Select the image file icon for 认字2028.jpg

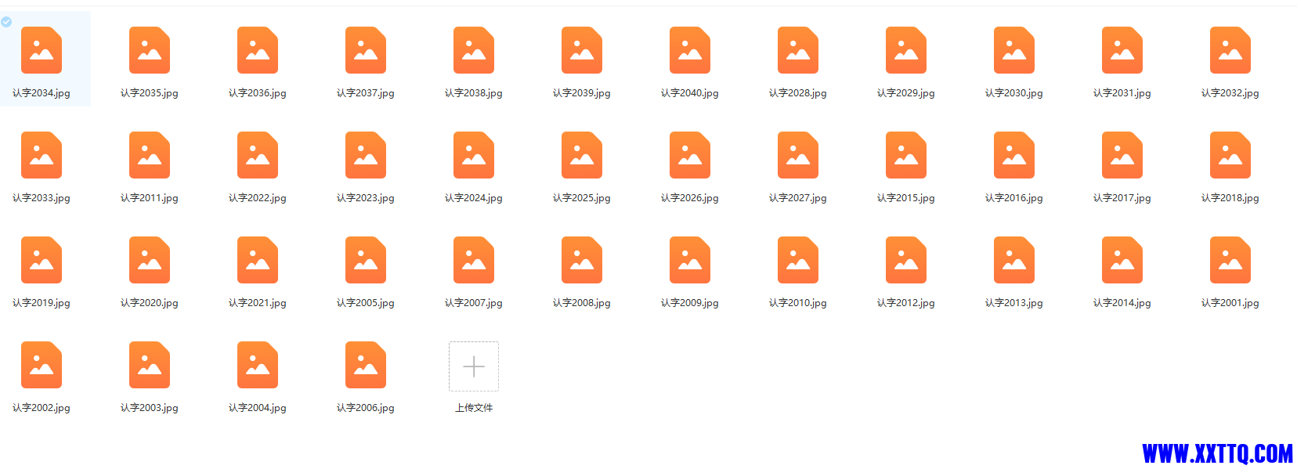[x=798, y=50]
